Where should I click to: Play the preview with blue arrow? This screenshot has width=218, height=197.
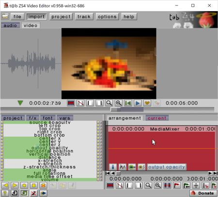point(138,103)
